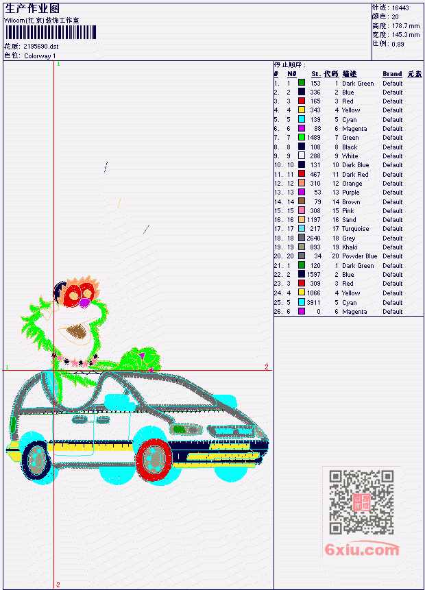The width and height of the screenshot is (425, 590).
Task: Click the 'White' description text
Action: tap(350, 156)
